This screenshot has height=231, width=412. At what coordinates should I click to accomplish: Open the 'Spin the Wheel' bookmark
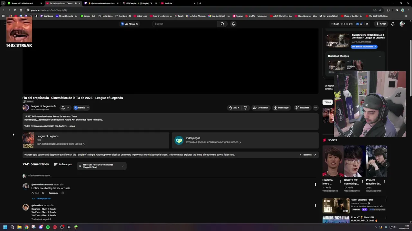219,16
